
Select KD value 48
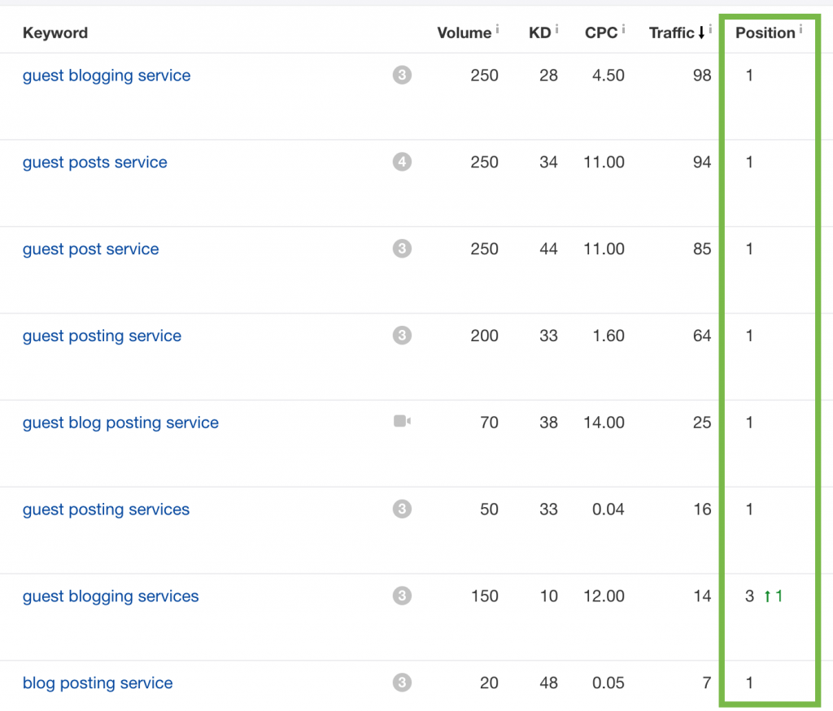(549, 683)
